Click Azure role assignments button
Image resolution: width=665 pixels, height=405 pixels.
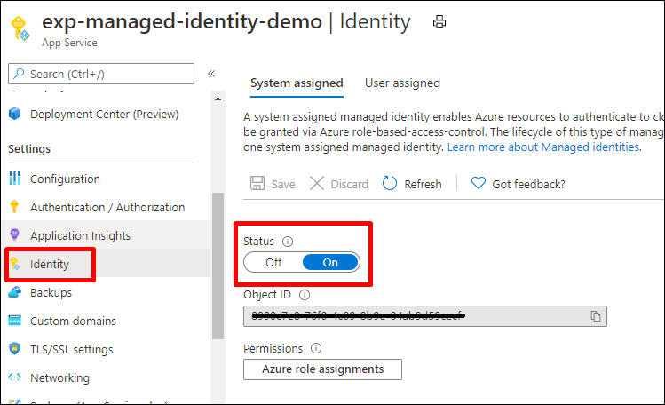[x=323, y=369]
